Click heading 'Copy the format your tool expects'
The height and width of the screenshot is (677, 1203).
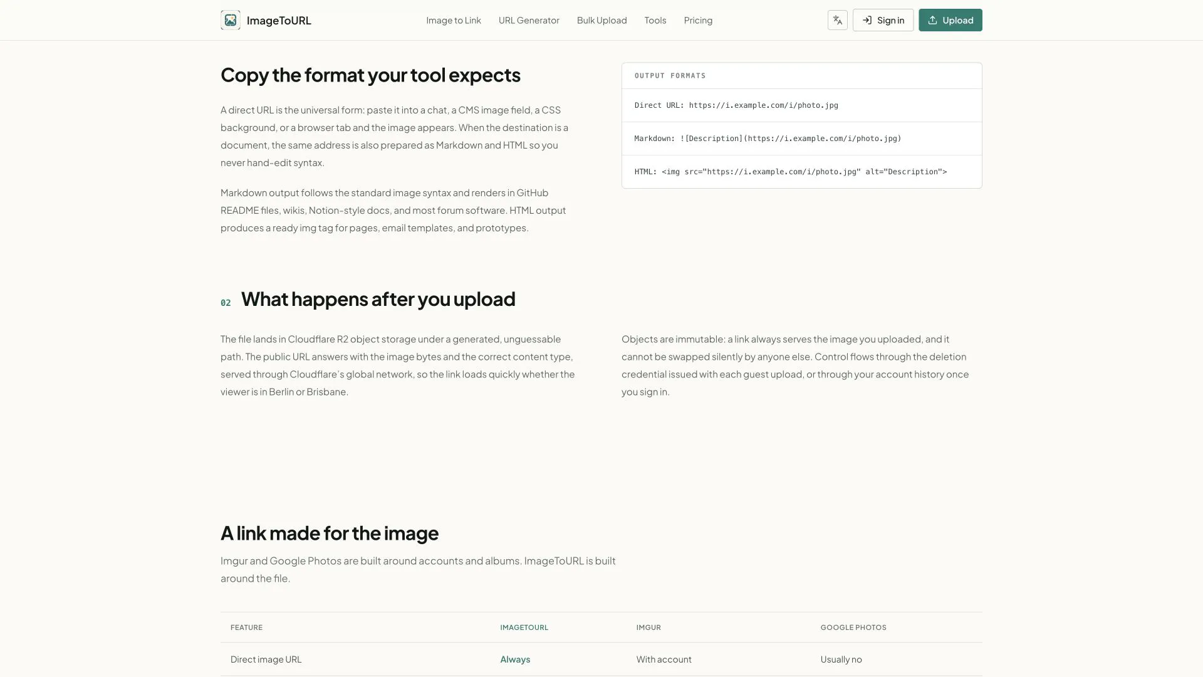(x=370, y=75)
